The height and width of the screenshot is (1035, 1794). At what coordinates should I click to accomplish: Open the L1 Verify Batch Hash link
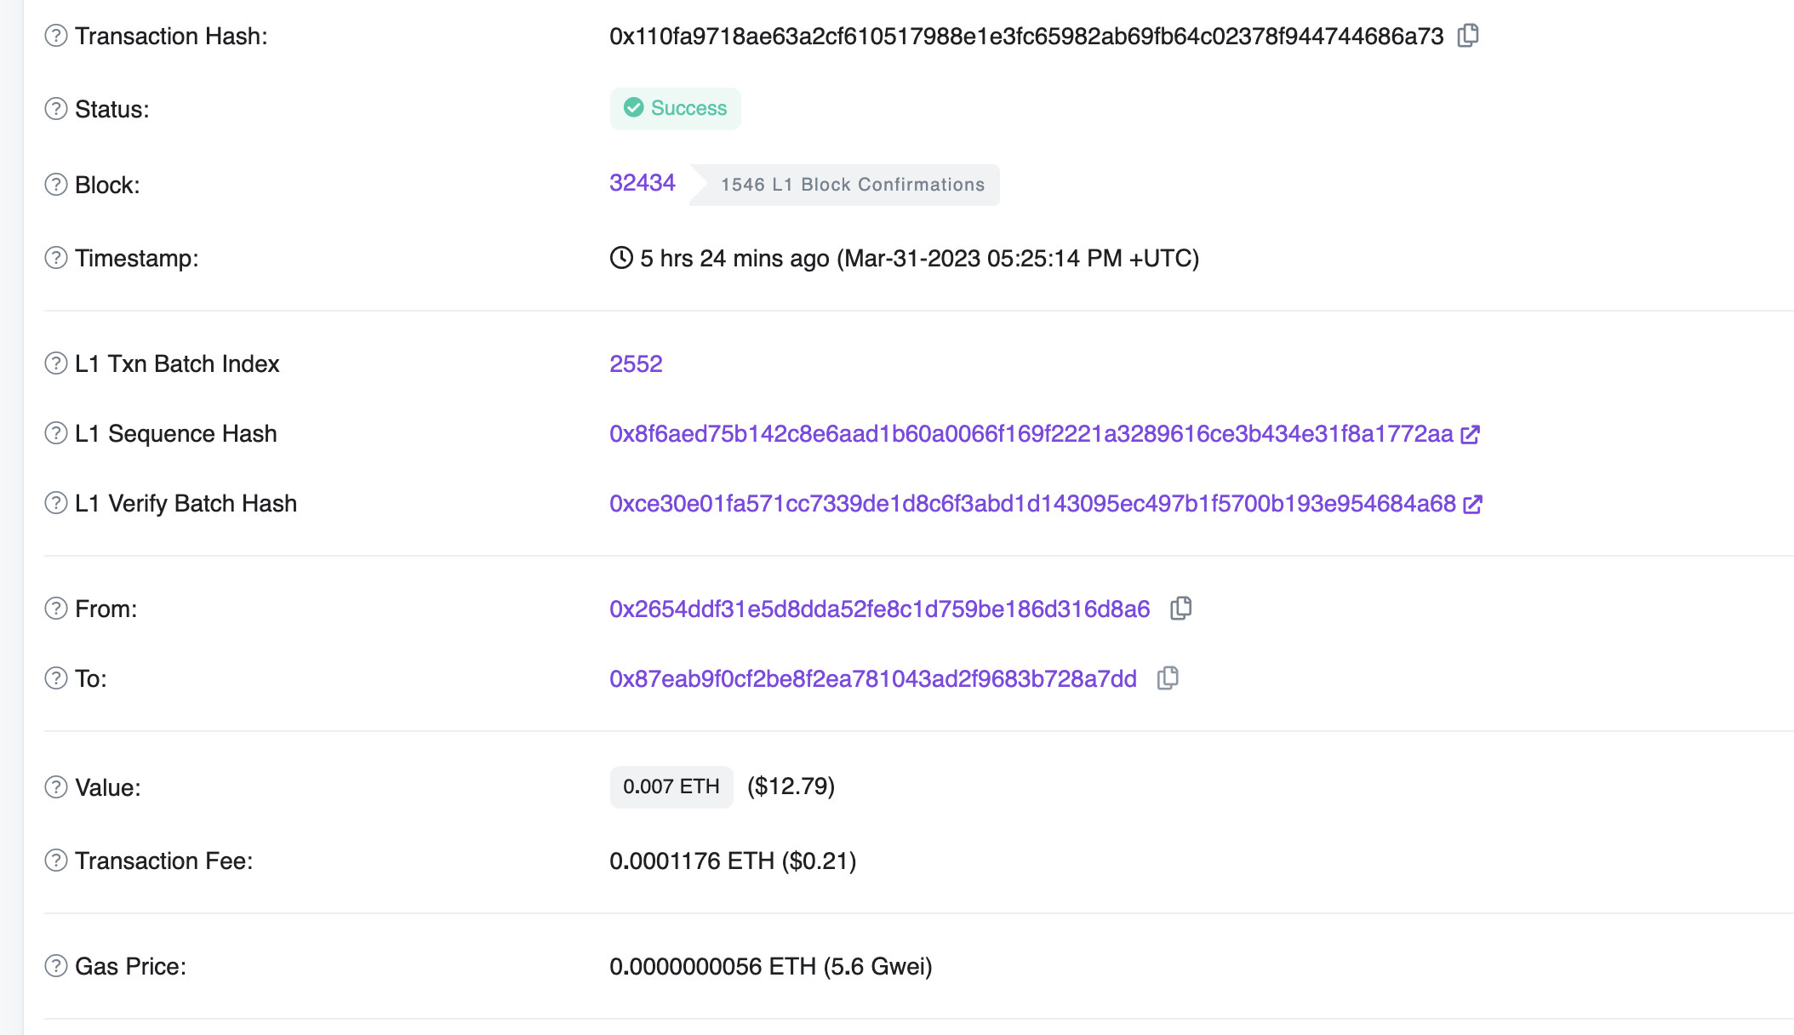coord(1031,504)
